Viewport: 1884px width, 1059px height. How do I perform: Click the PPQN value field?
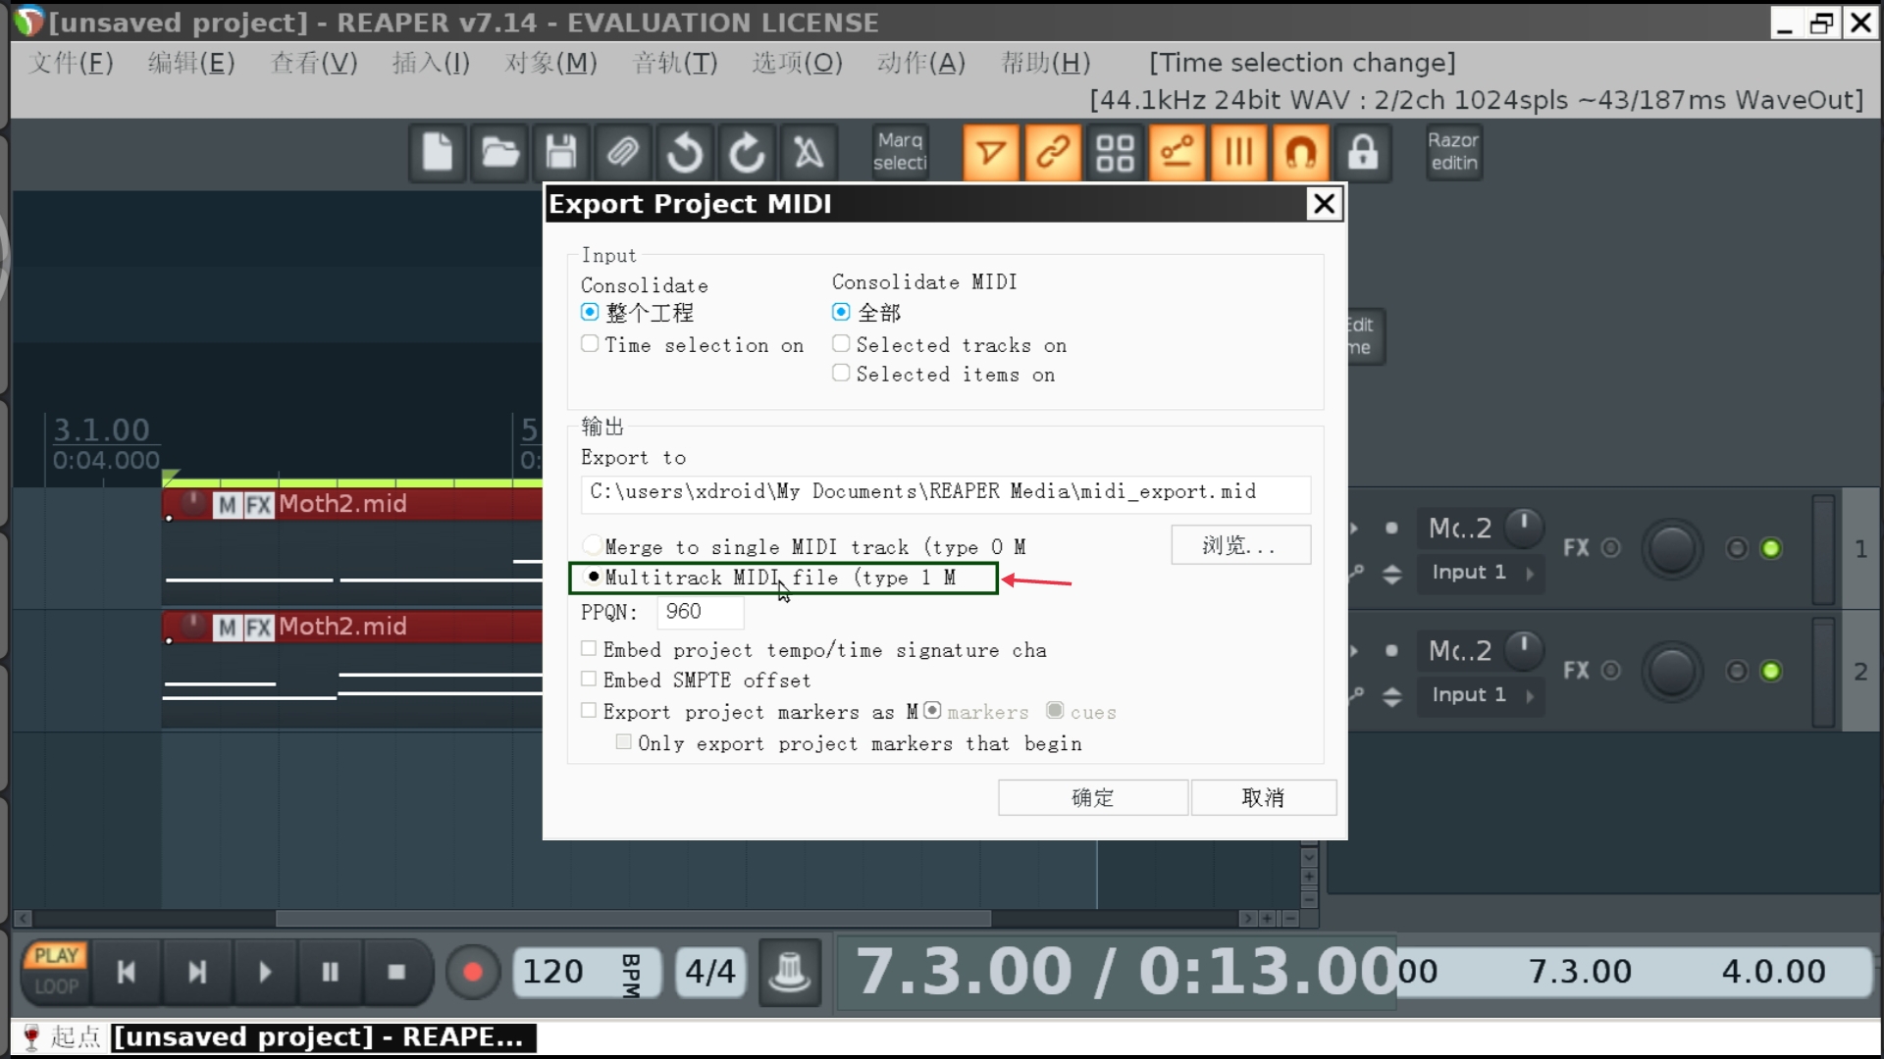(700, 612)
